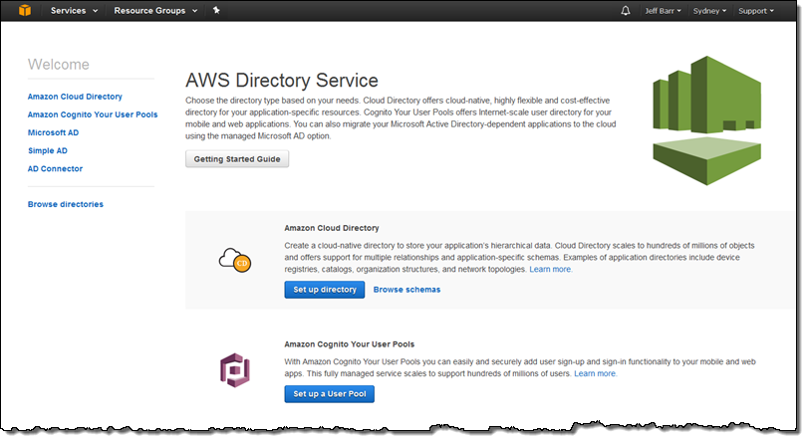Viewport: 807px width, 441px height.
Task: Click the pin shortcut icon in navbar
Action: coord(216,11)
